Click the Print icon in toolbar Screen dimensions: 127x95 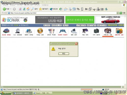point(70,9)
